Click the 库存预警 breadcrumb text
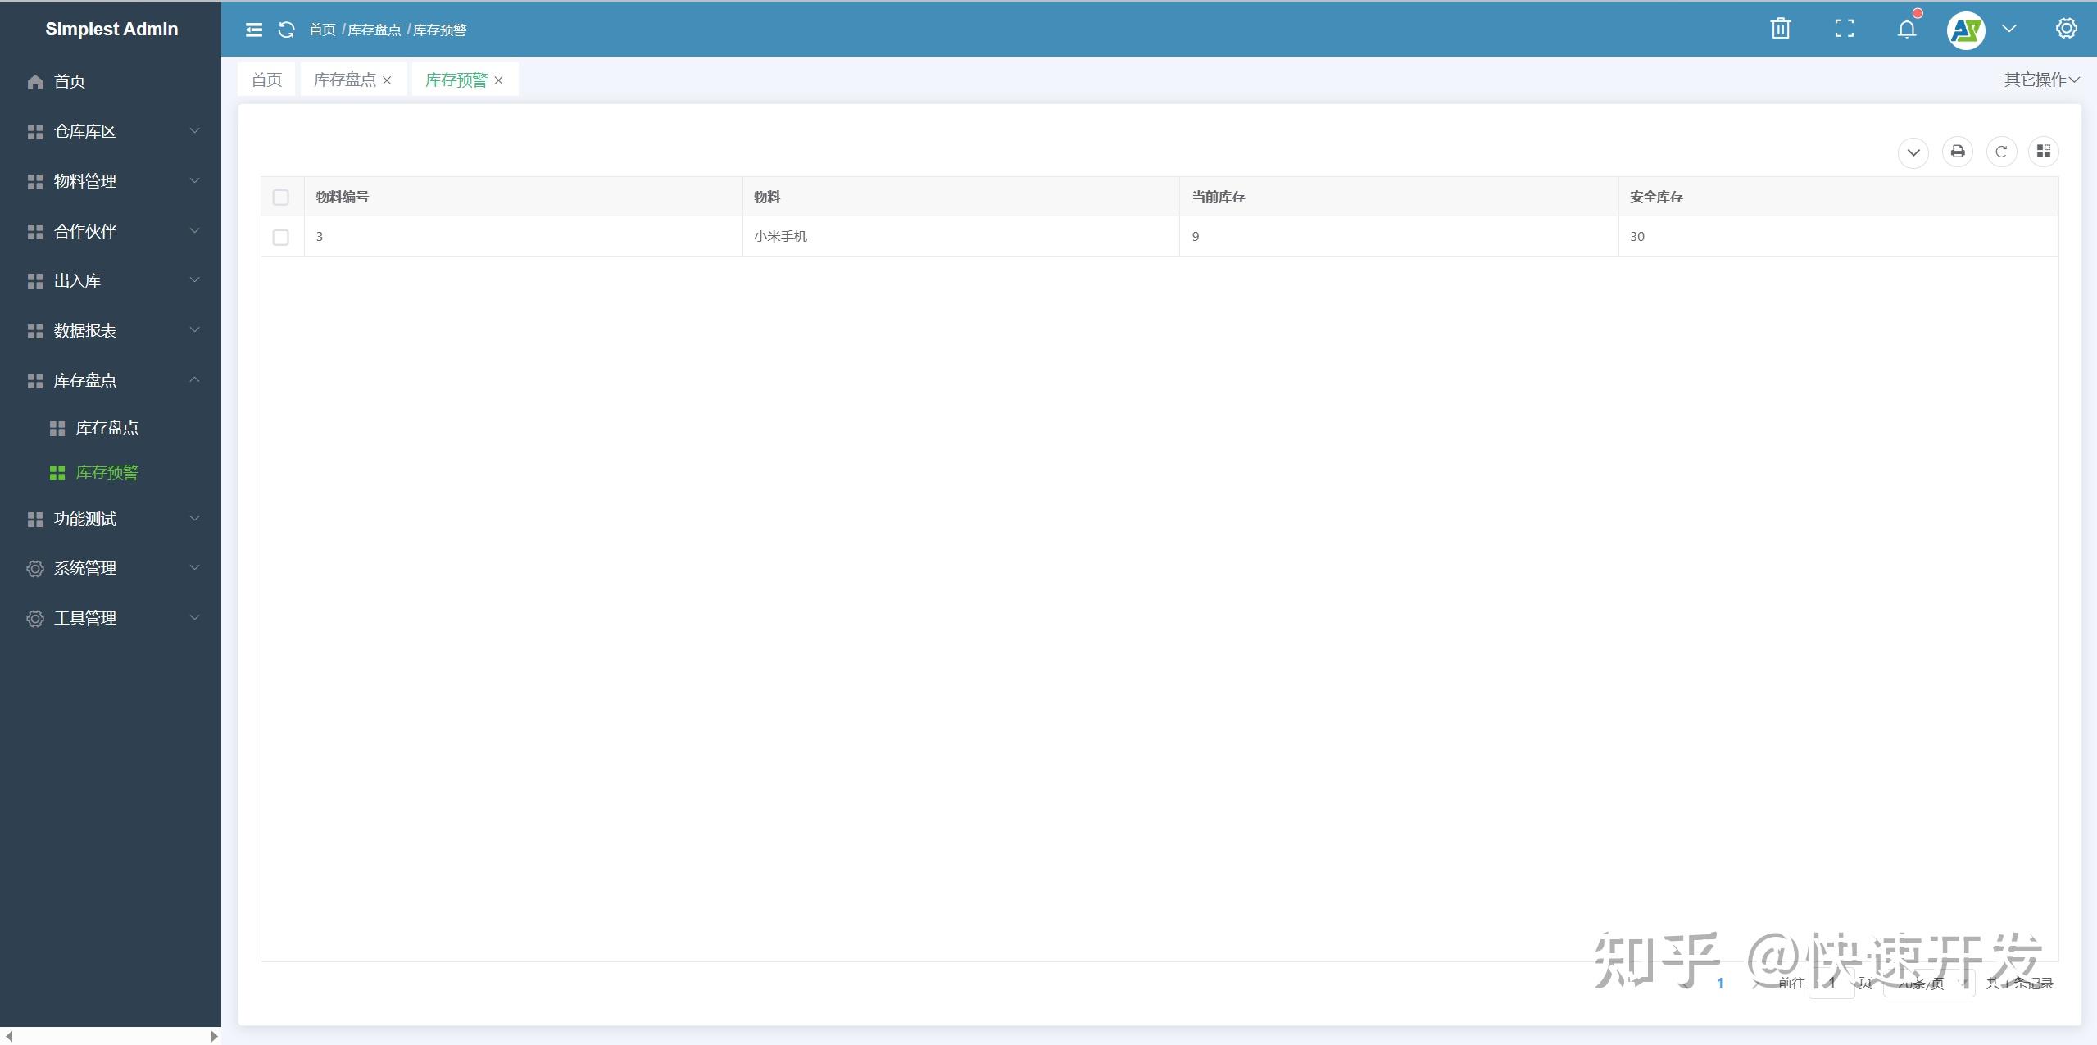This screenshot has height=1045, width=2097. (x=440, y=30)
